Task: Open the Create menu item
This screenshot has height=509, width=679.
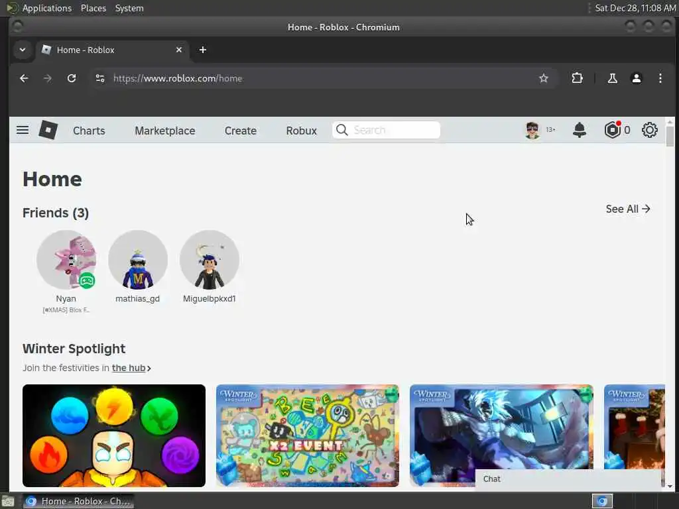Action: click(240, 131)
